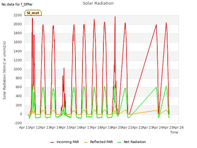197x148 pixels.
Task: Click the red Incoming PAR legend swatch
Action: [x=52, y=142]
